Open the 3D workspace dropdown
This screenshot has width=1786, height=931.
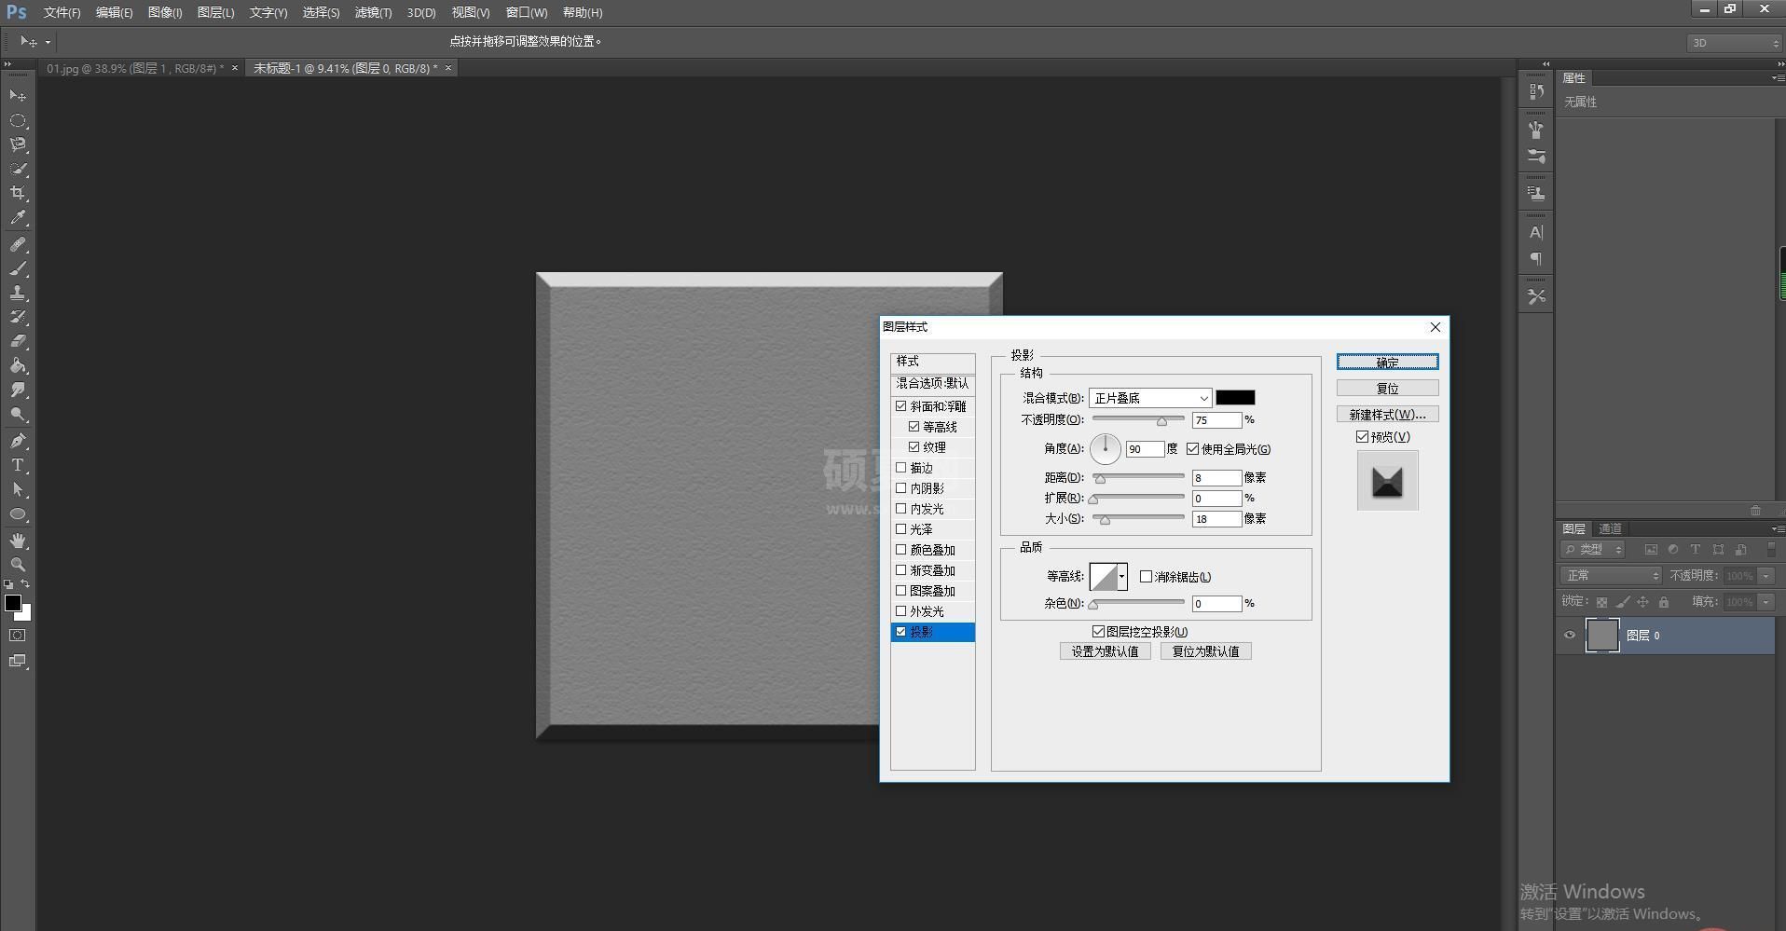point(1733,43)
